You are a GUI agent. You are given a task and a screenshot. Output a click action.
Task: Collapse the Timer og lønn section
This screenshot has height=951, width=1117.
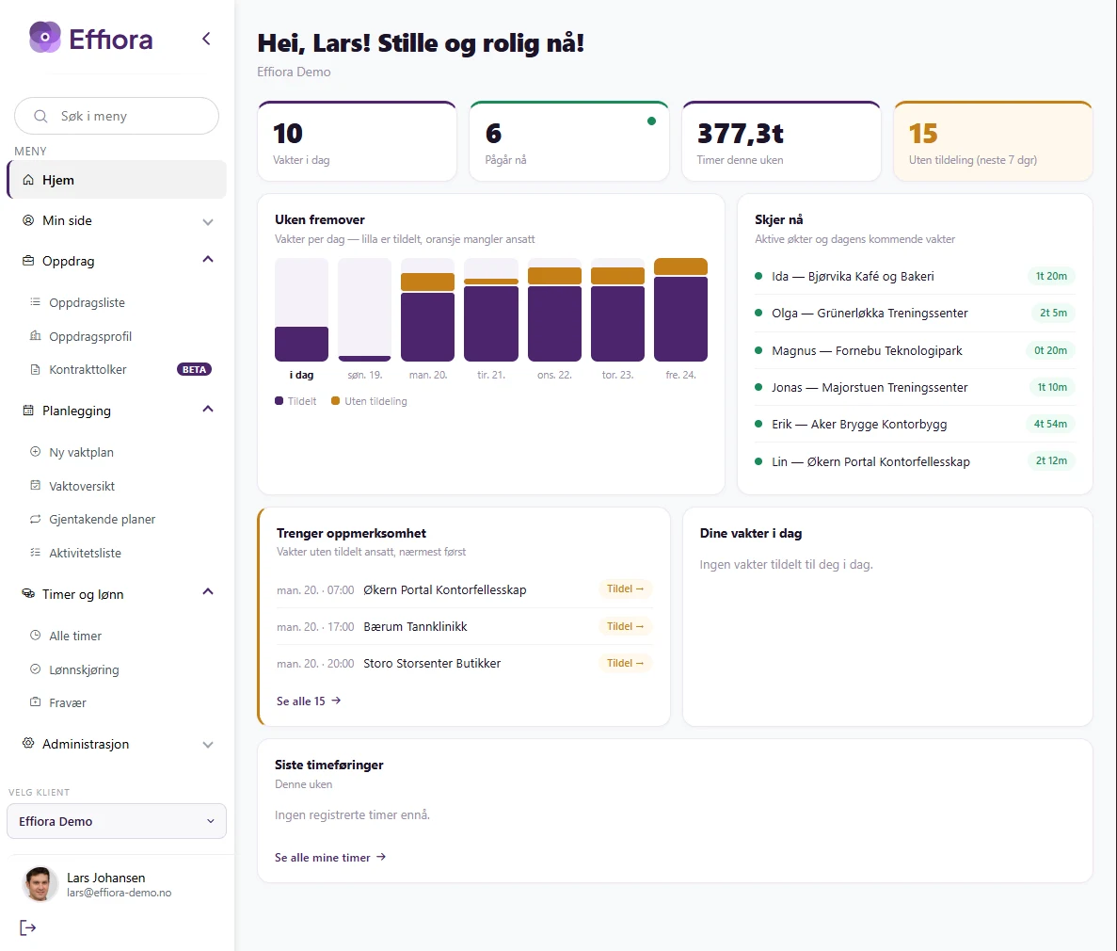point(207,591)
